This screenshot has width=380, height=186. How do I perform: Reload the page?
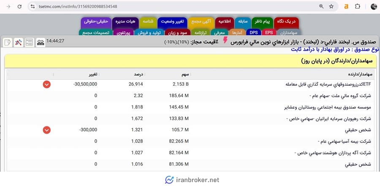click(19, 7)
